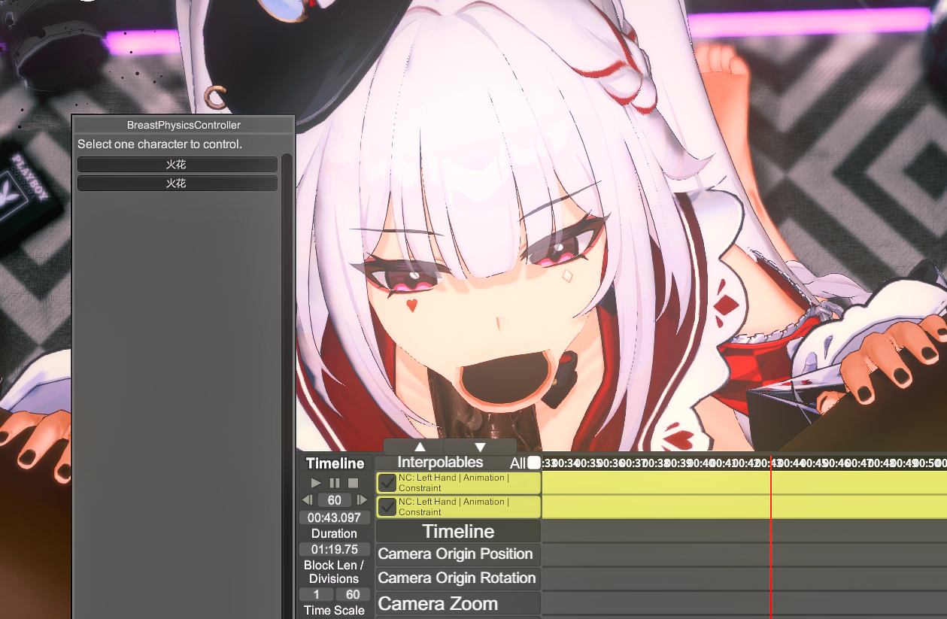Select the Camera Zoom interpolable
This screenshot has height=619, width=947.
(x=458, y=603)
